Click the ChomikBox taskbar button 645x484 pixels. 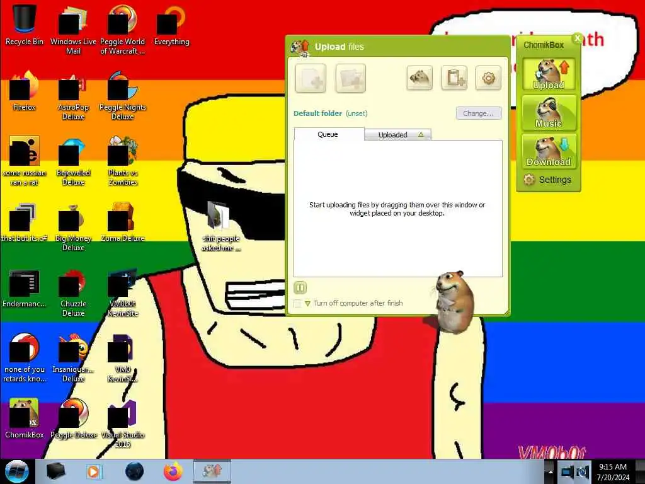[x=212, y=471]
